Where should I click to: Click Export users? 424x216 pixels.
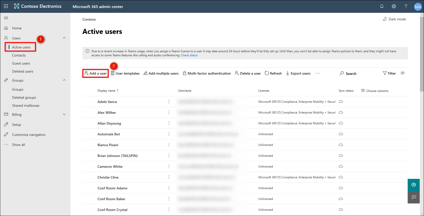[x=298, y=73]
